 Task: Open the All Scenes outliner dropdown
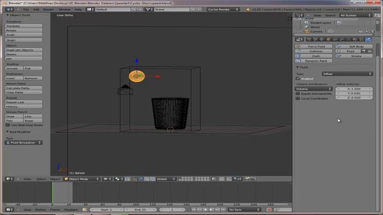pyautogui.click(x=355, y=16)
